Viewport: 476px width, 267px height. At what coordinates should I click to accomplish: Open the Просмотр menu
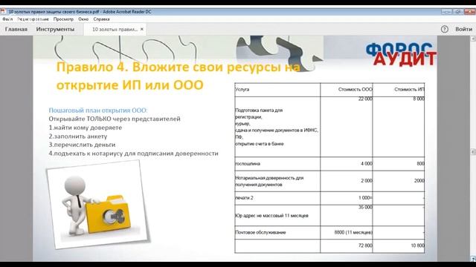tap(63, 19)
